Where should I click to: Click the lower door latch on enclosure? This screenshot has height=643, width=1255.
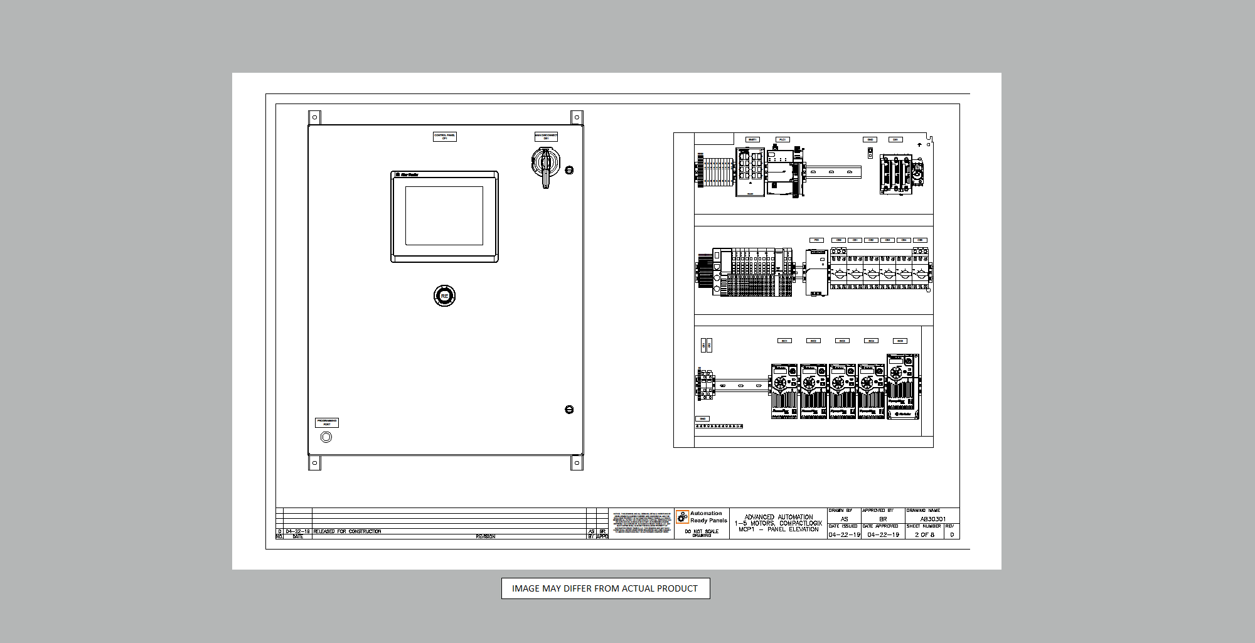tap(569, 410)
